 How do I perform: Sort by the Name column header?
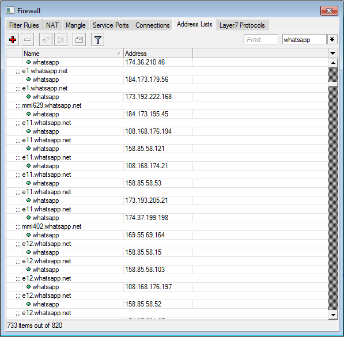(73, 54)
